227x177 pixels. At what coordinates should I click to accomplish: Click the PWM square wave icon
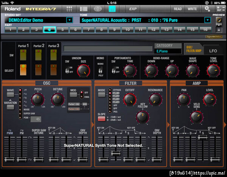(x=10, y=130)
